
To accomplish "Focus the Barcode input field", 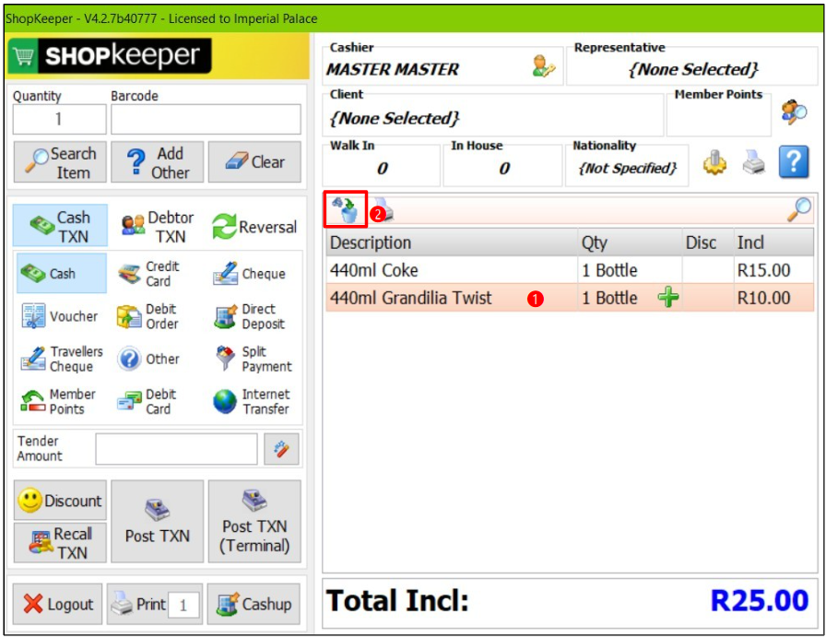I will (x=206, y=119).
